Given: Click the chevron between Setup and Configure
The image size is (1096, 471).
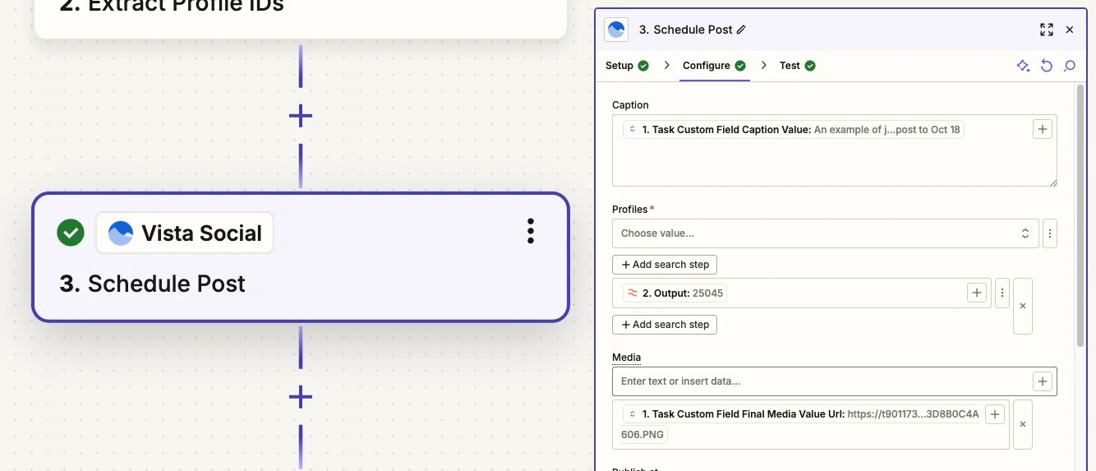Looking at the screenshot, I should click(x=666, y=66).
